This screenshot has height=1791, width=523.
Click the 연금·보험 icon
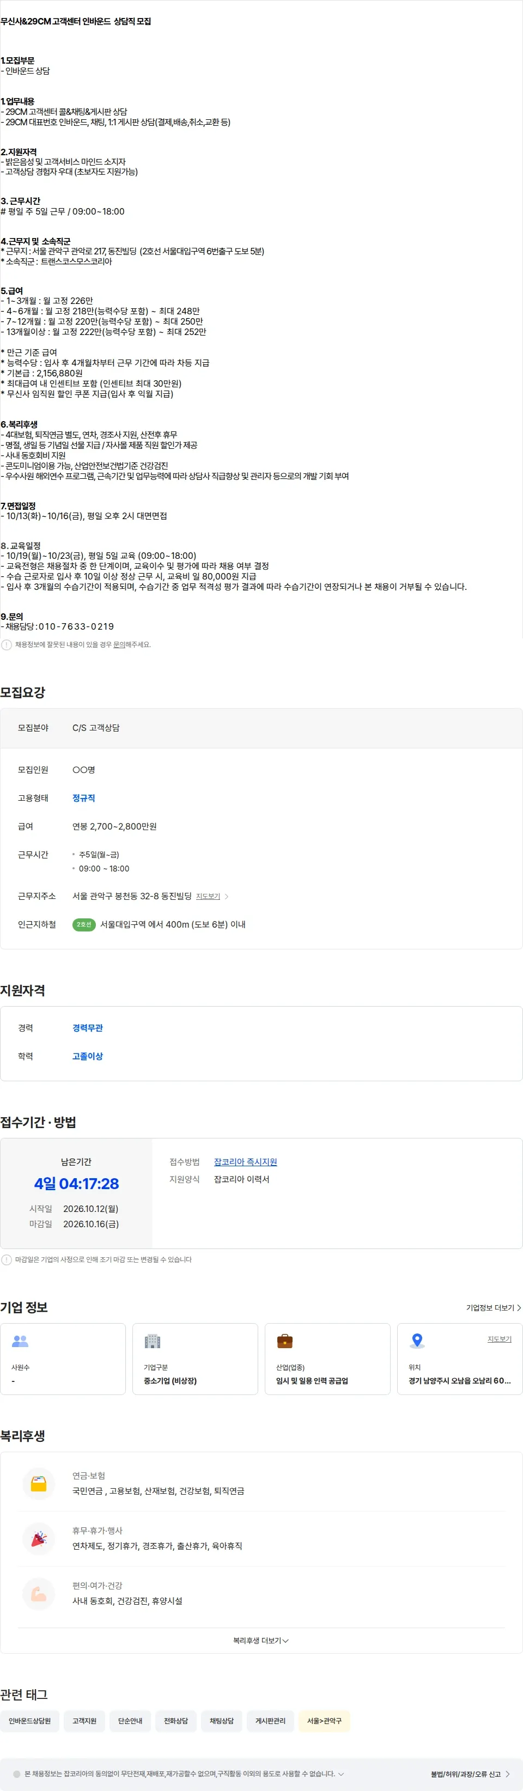[39, 1484]
